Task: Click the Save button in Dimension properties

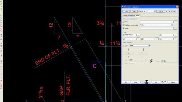Action: coord(126,11)
